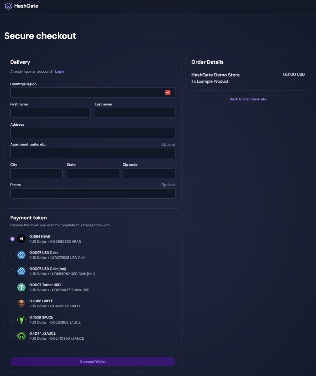Viewport: 316px width, 376px height.
Task: Click the USD Coin token icon
Action: pos(21,255)
